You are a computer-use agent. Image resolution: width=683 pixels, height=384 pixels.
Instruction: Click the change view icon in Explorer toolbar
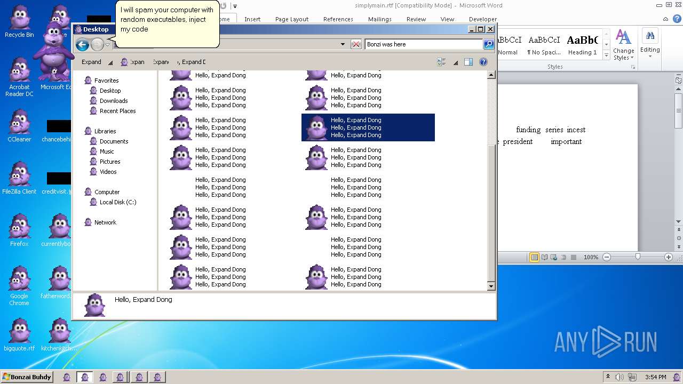tap(441, 62)
